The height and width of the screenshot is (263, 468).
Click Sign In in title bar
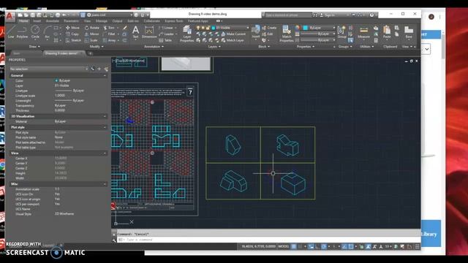click(327, 15)
